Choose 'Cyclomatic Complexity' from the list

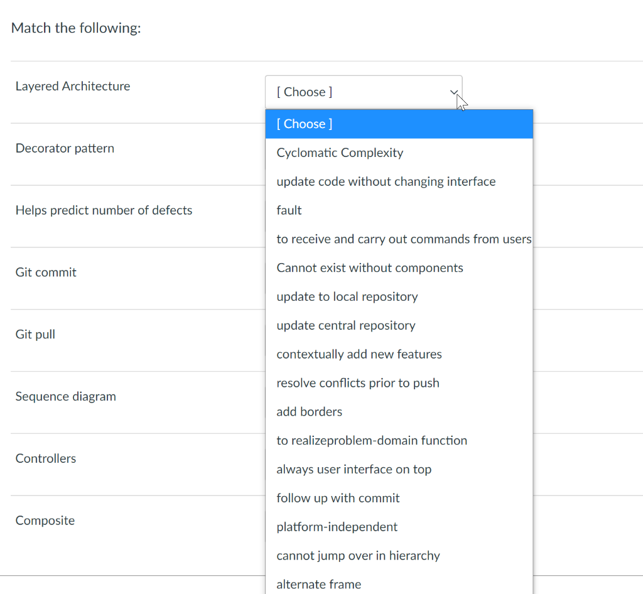340,153
